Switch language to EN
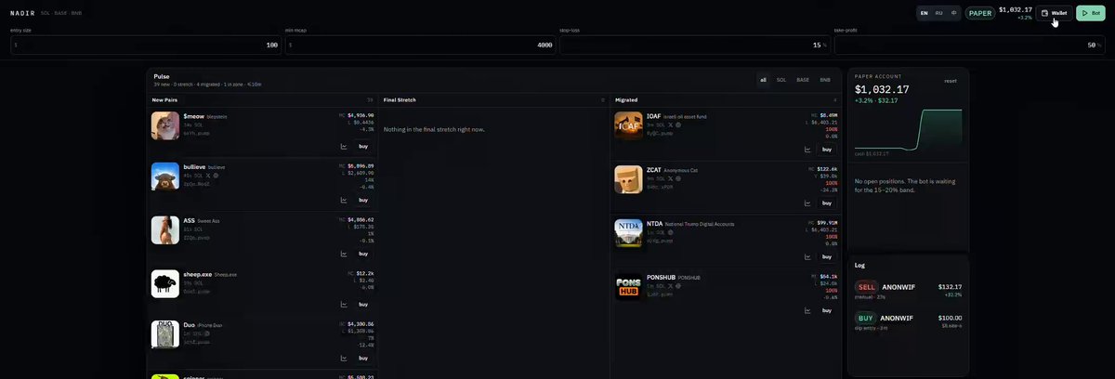The height and width of the screenshot is (379, 1115). (x=924, y=13)
